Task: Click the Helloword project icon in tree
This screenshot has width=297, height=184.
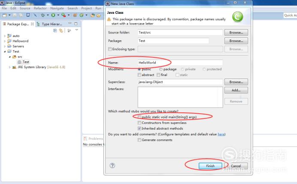Action: 9,41
